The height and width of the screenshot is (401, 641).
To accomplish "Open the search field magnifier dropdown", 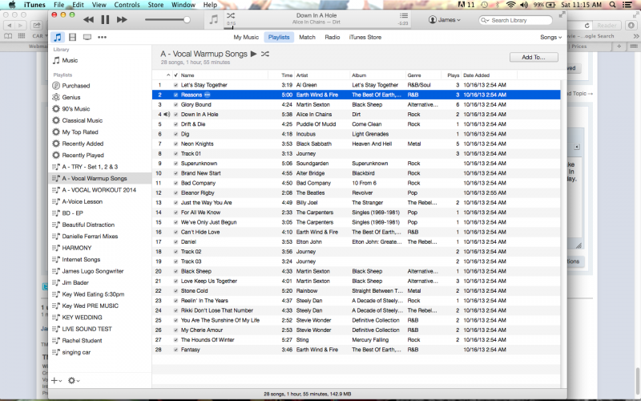I will pyautogui.click(x=485, y=20).
